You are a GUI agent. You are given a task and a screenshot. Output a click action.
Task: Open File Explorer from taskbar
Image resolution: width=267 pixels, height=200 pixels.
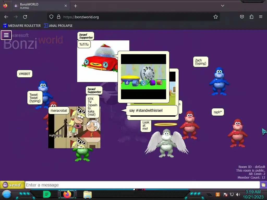pos(88,194)
